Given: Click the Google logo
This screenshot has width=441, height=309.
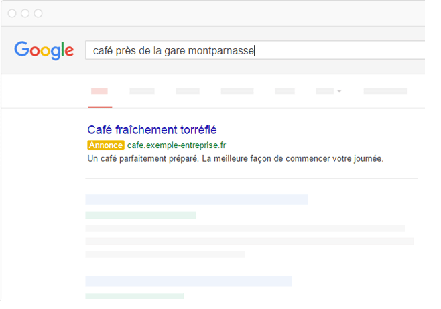Looking at the screenshot, I should pos(44,50).
